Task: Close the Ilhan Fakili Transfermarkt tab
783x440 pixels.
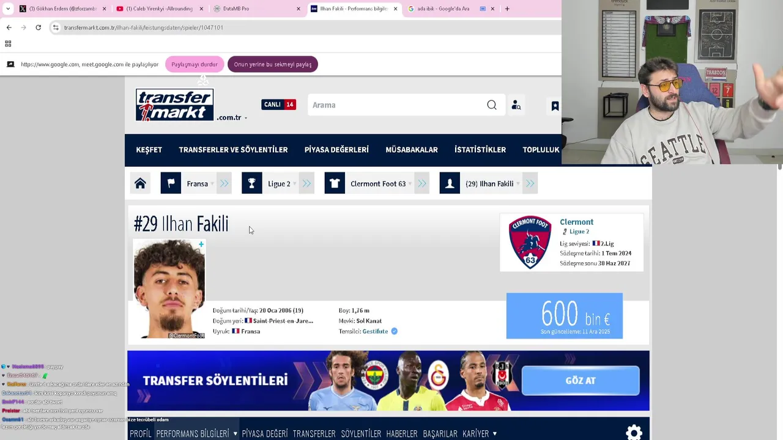Action: click(395, 9)
